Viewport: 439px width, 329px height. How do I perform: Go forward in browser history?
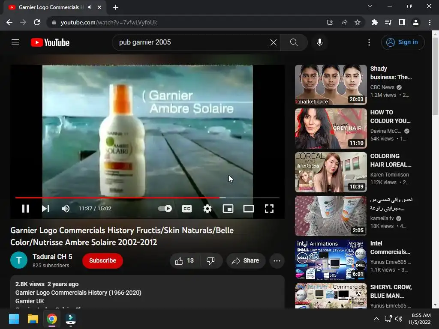(x=23, y=22)
